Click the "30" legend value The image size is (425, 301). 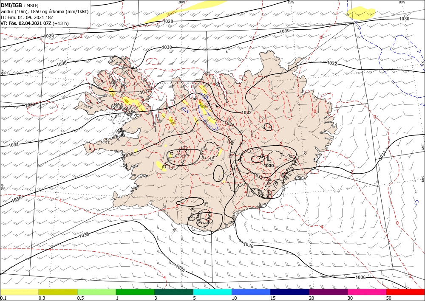tap(350, 298)
